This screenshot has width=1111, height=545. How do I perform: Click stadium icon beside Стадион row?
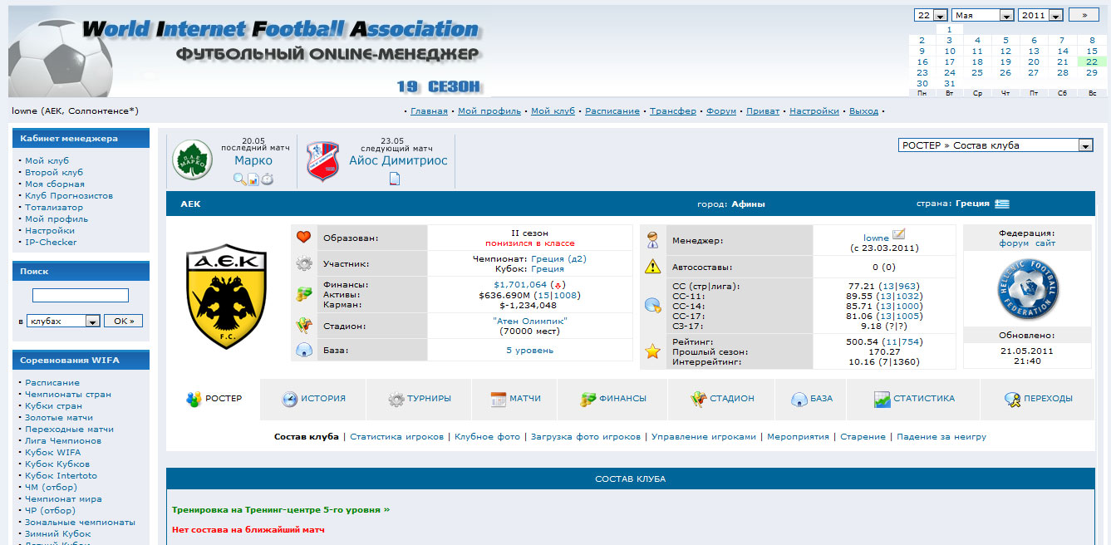click(303, 326)
